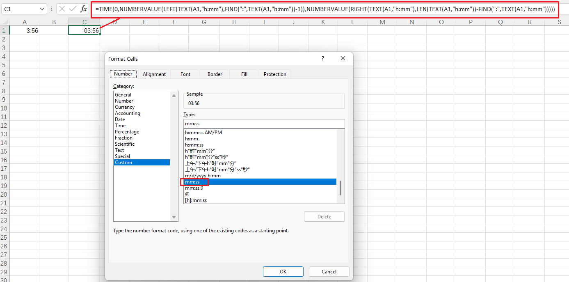
Task: Select cell C1 containing 03:56
Action: [x=84, y=30]
